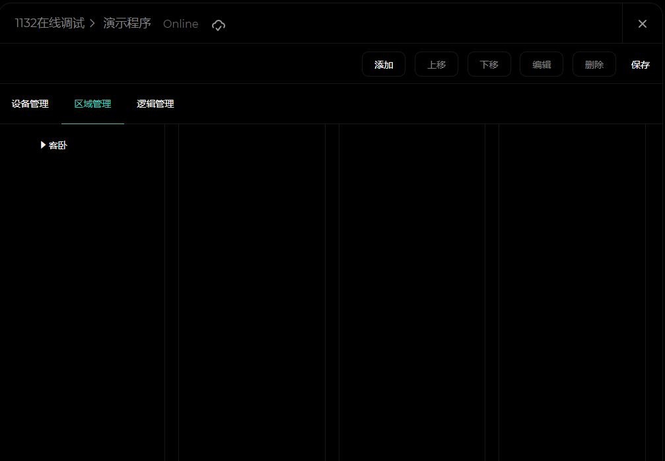Switch to the 设备管理 tab
This screenshot has height=461, width=665.
[30, 104]
